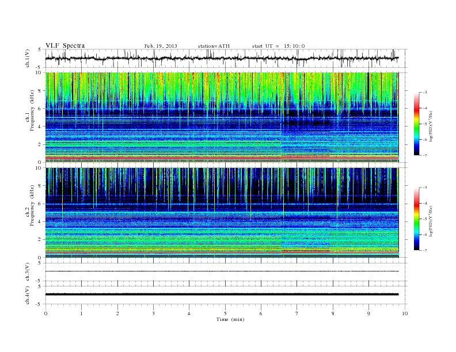Click time-axis tick label "3" at bottom
This screenshot has width=456, height=352.
point(153,313)
